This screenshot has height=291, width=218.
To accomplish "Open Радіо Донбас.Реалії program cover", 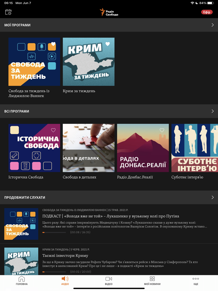I will point(143,148).
